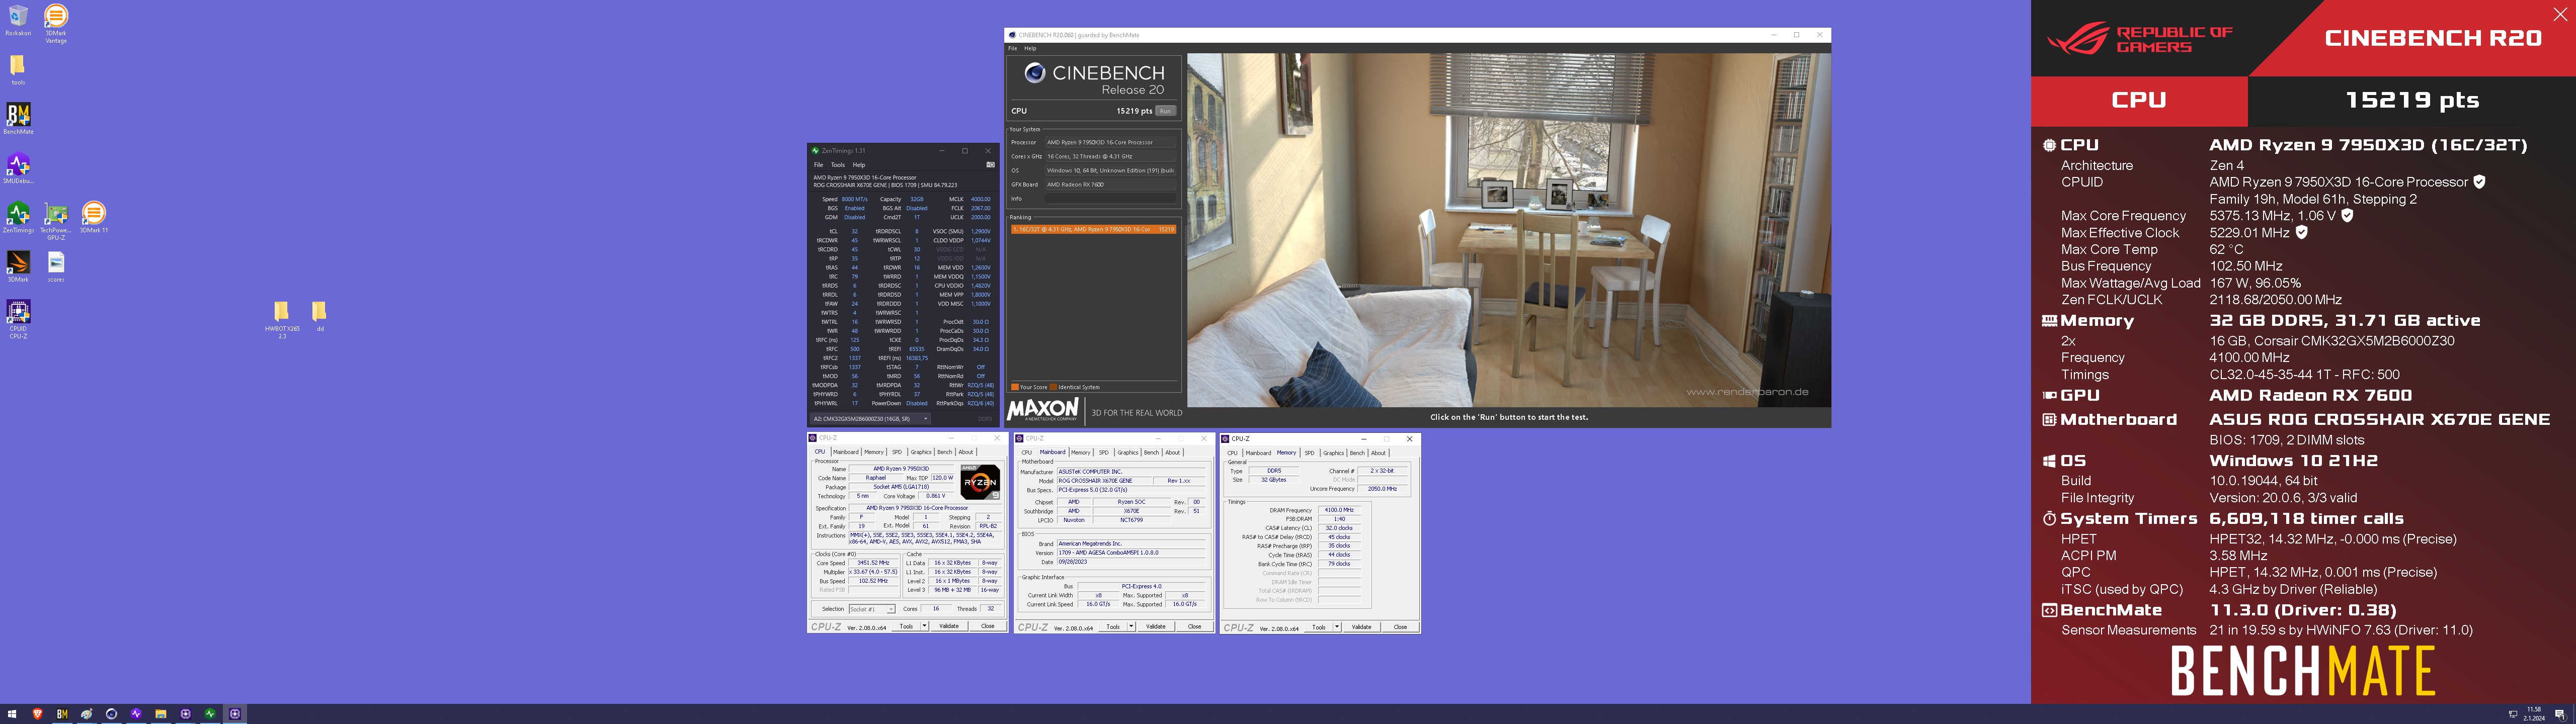
Task: Open the scores image file
Action: tap(56, 266)
